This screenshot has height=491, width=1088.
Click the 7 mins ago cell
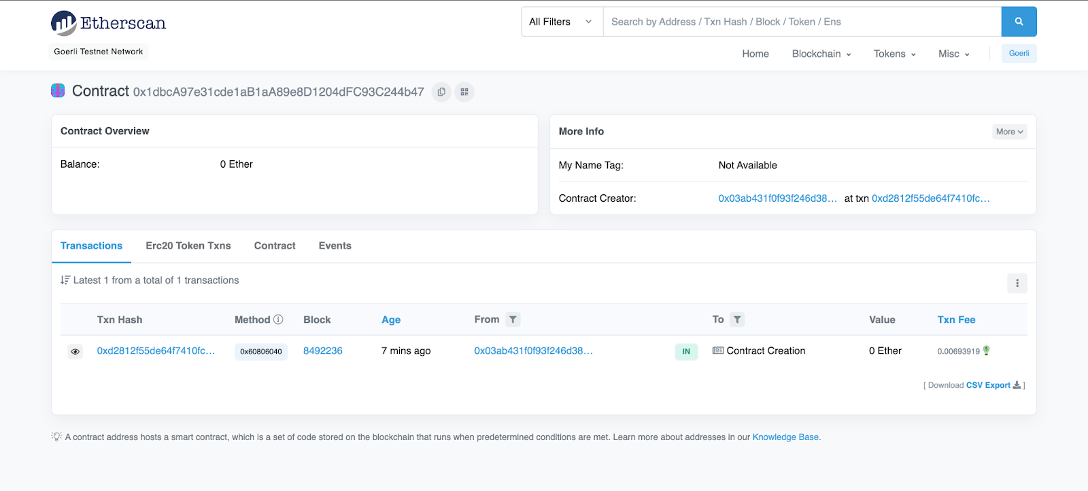click(x=406, y=350)
